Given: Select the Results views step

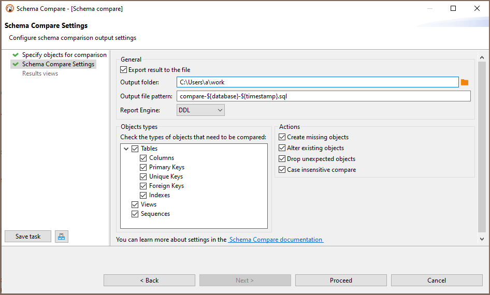Looking at the screenshot, I should point(40,73).
